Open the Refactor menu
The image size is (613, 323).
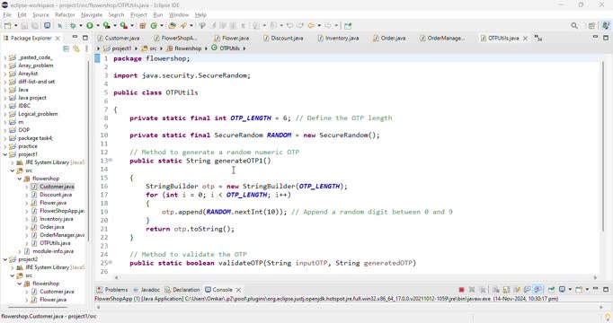tap(65, 15)
